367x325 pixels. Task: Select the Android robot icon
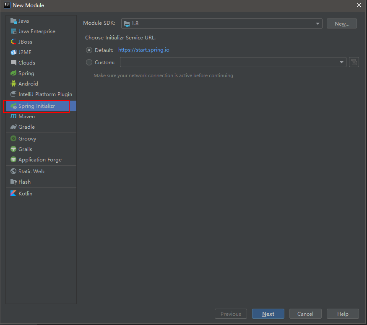pyautogui.click(x=13, y=83)
